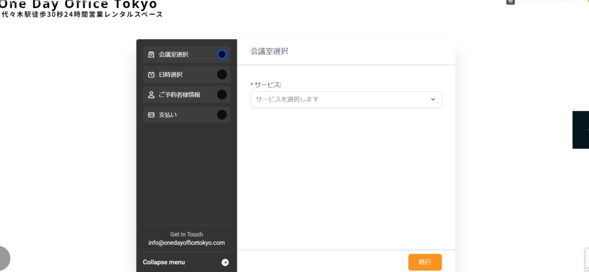This screenshot has height=272, width=589.
Task: Select the blue-ringed step indicator for 会議室選択
Action: coord(221,55)
